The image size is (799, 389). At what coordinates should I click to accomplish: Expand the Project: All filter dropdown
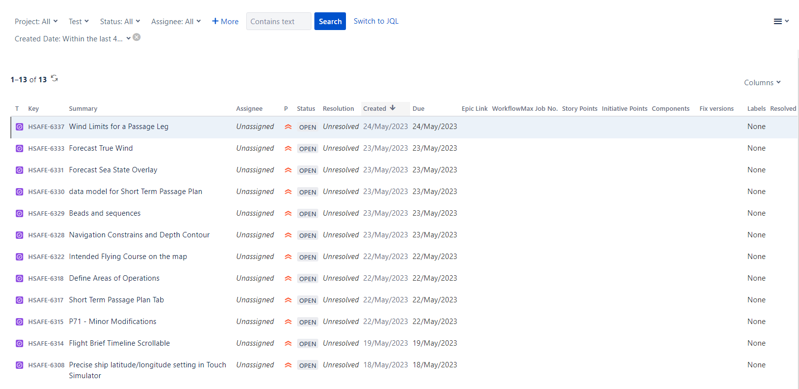tap(36, 21)
